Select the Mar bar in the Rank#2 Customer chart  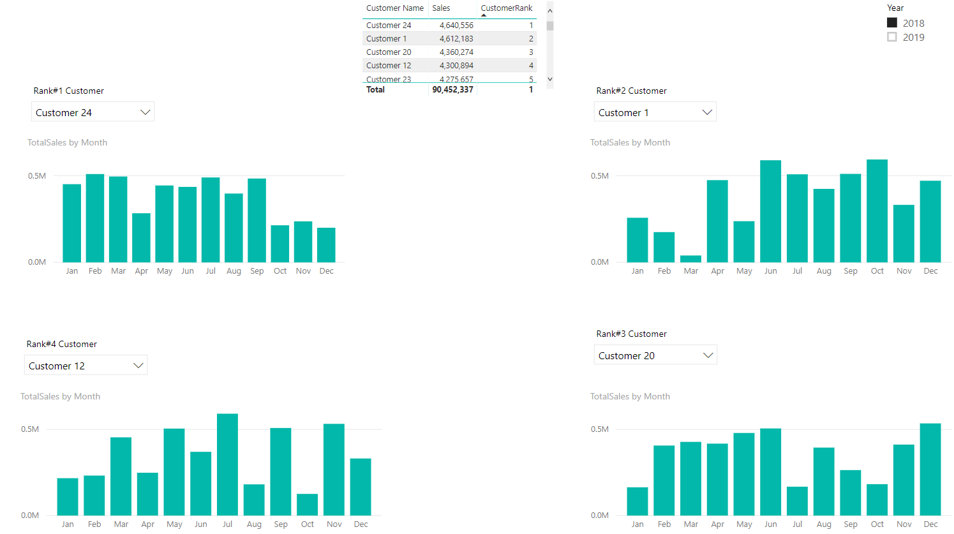(x=691, y=258)
